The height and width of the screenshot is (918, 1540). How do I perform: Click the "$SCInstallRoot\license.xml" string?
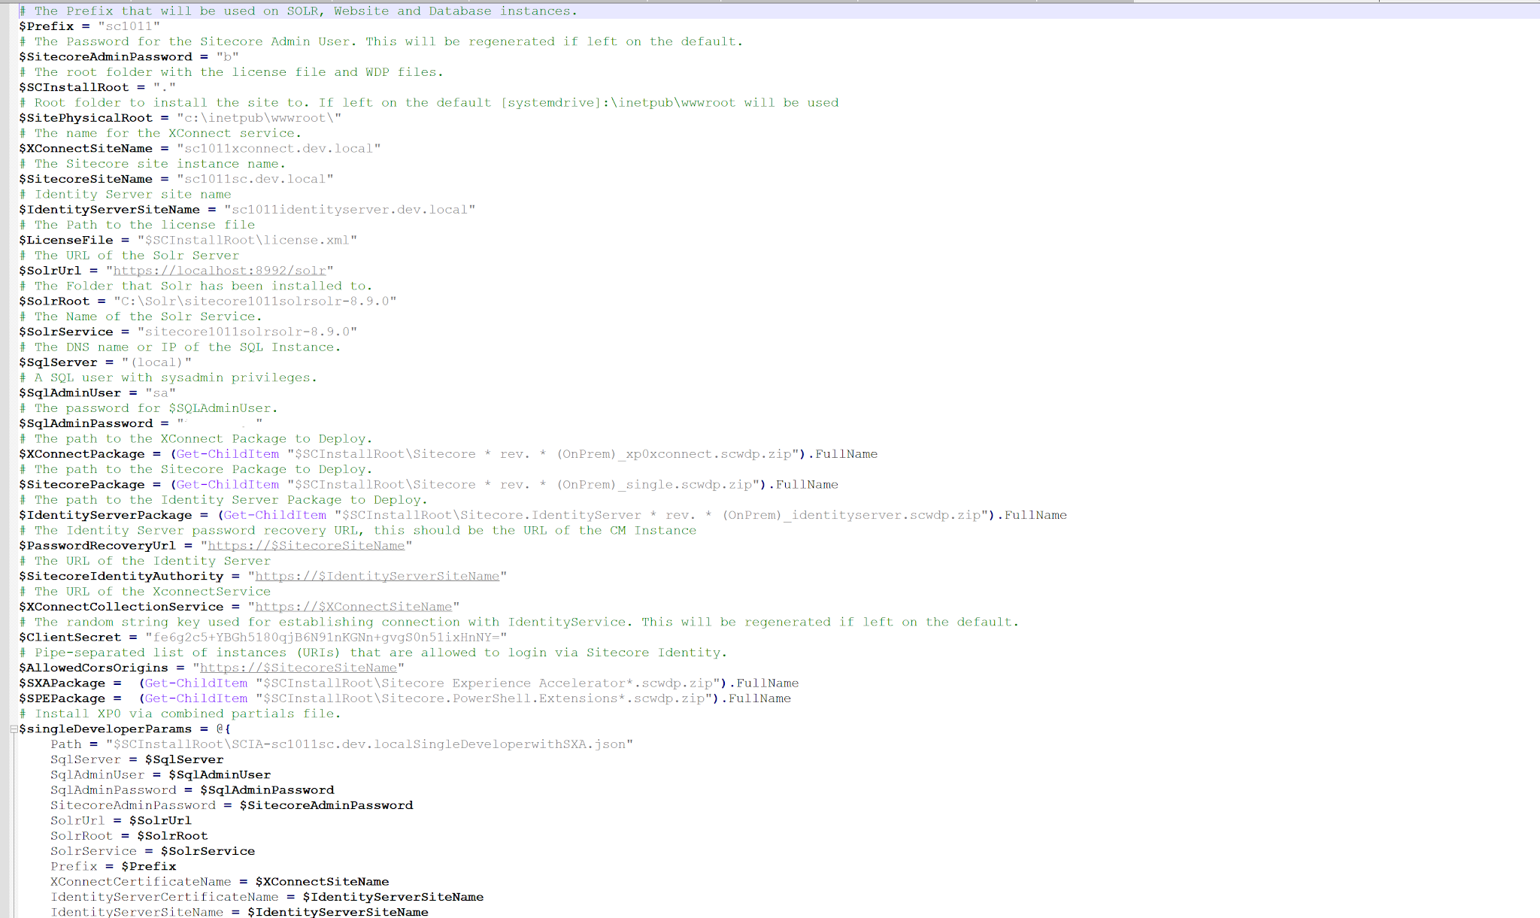[x=247, y=240]
